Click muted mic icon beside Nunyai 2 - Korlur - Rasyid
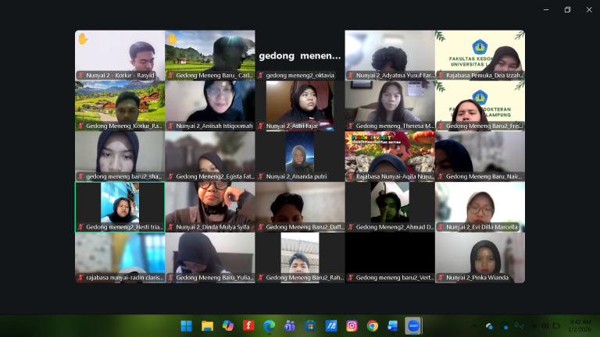 coord(80,75)
